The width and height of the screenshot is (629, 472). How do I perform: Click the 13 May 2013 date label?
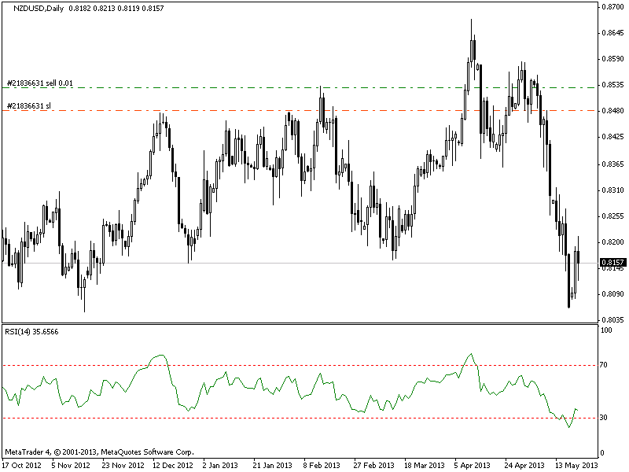pos(576,466)
